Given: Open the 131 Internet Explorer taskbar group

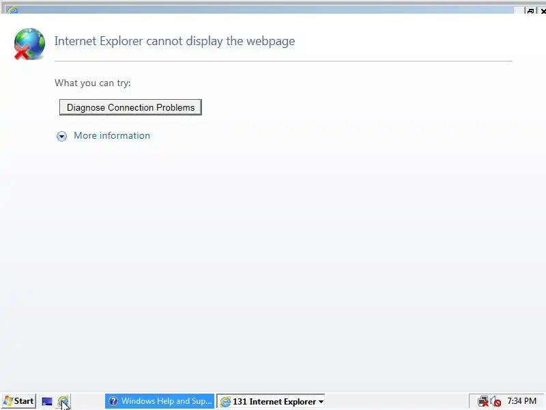Looking at the screenshot, I should (270, 402).
